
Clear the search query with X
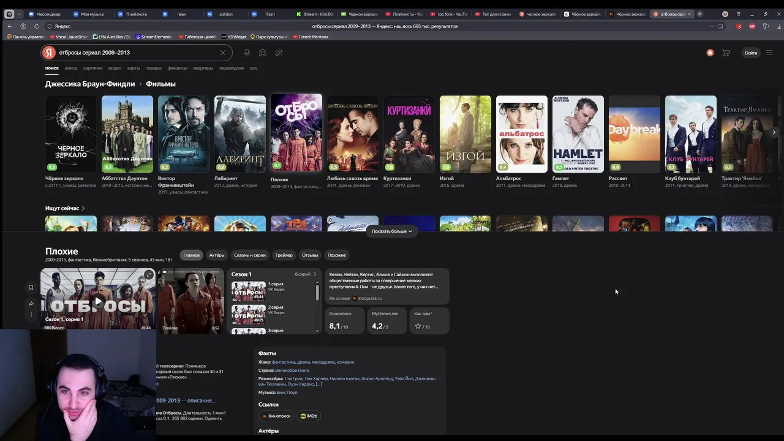click(223, 53)
